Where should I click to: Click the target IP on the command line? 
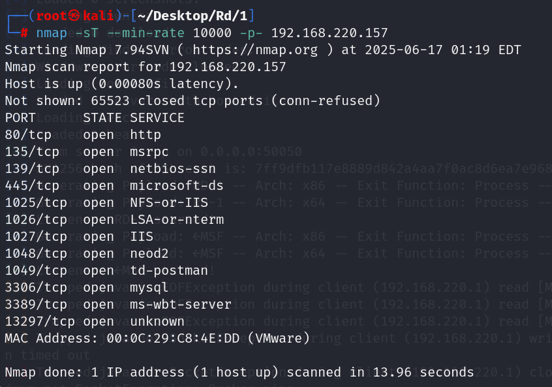coord(329,33)
